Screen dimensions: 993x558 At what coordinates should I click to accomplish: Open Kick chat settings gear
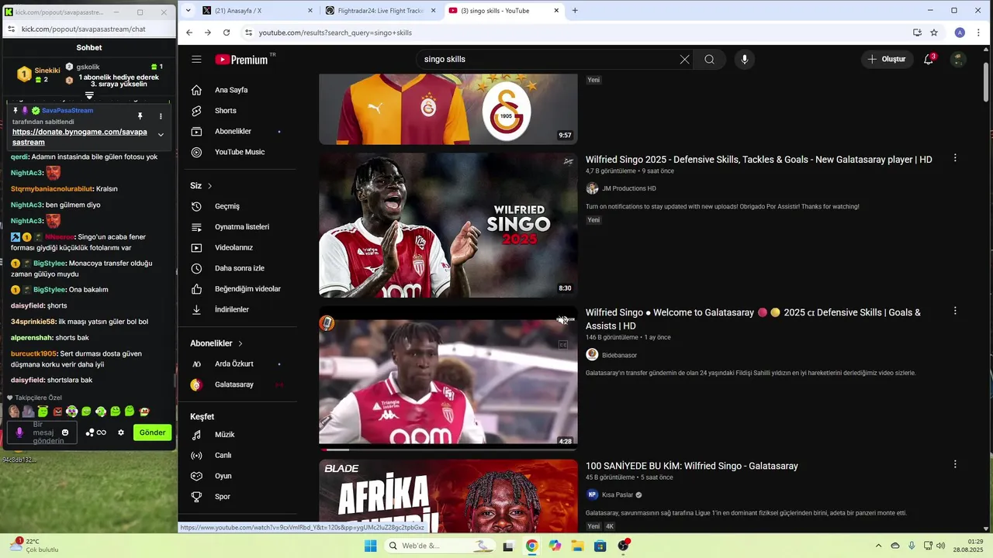click(121, 432)
